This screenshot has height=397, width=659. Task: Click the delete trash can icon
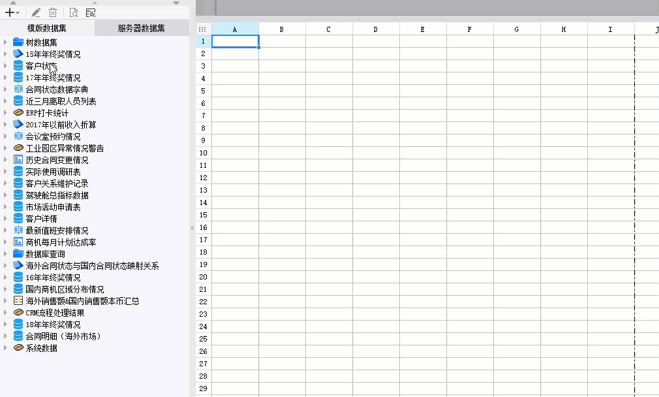point(53,12)
